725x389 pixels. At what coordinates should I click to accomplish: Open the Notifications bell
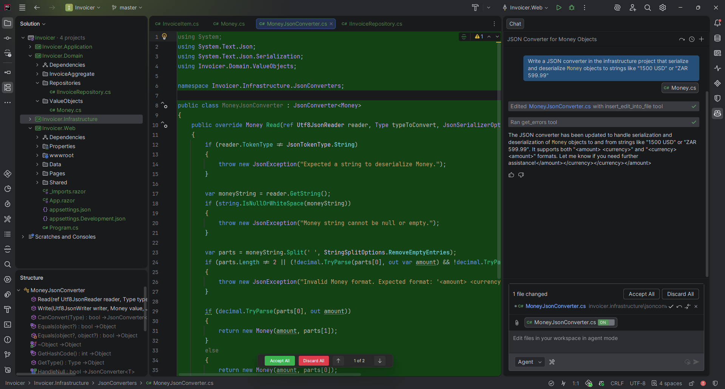point(718,23)
